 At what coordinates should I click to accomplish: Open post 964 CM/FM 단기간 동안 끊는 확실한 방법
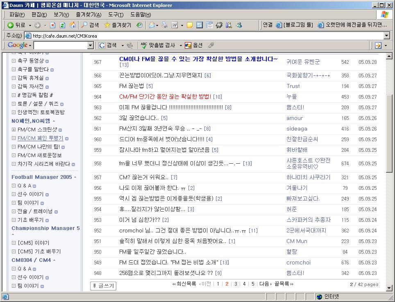coord(165,97)
